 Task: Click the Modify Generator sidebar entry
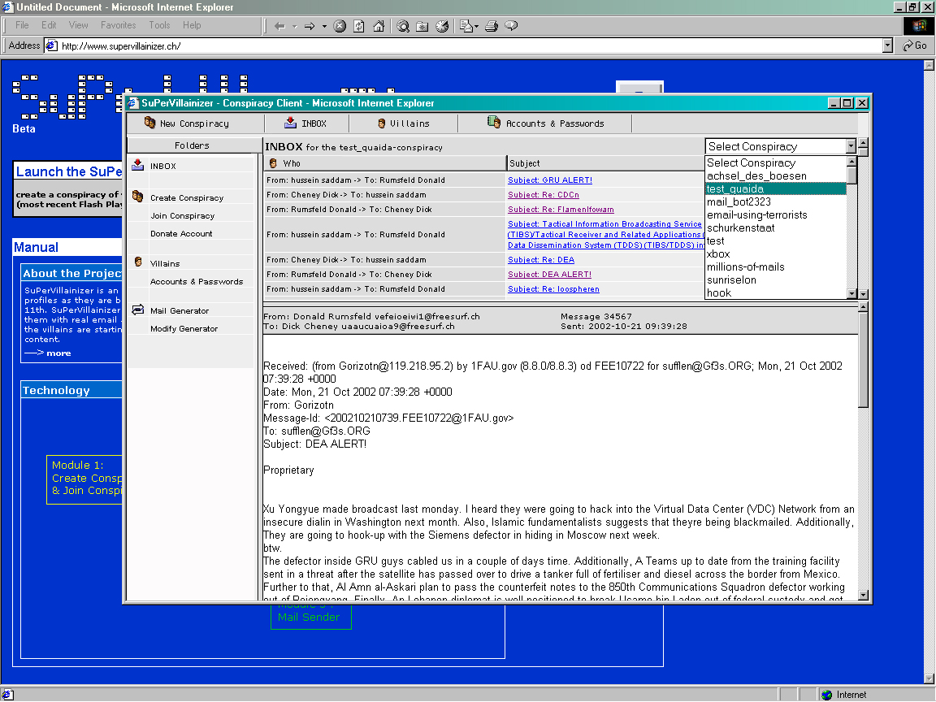184,329
